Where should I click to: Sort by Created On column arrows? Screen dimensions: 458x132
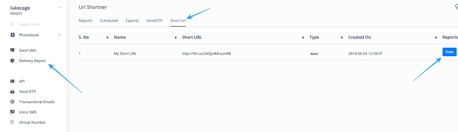[436, 37]
